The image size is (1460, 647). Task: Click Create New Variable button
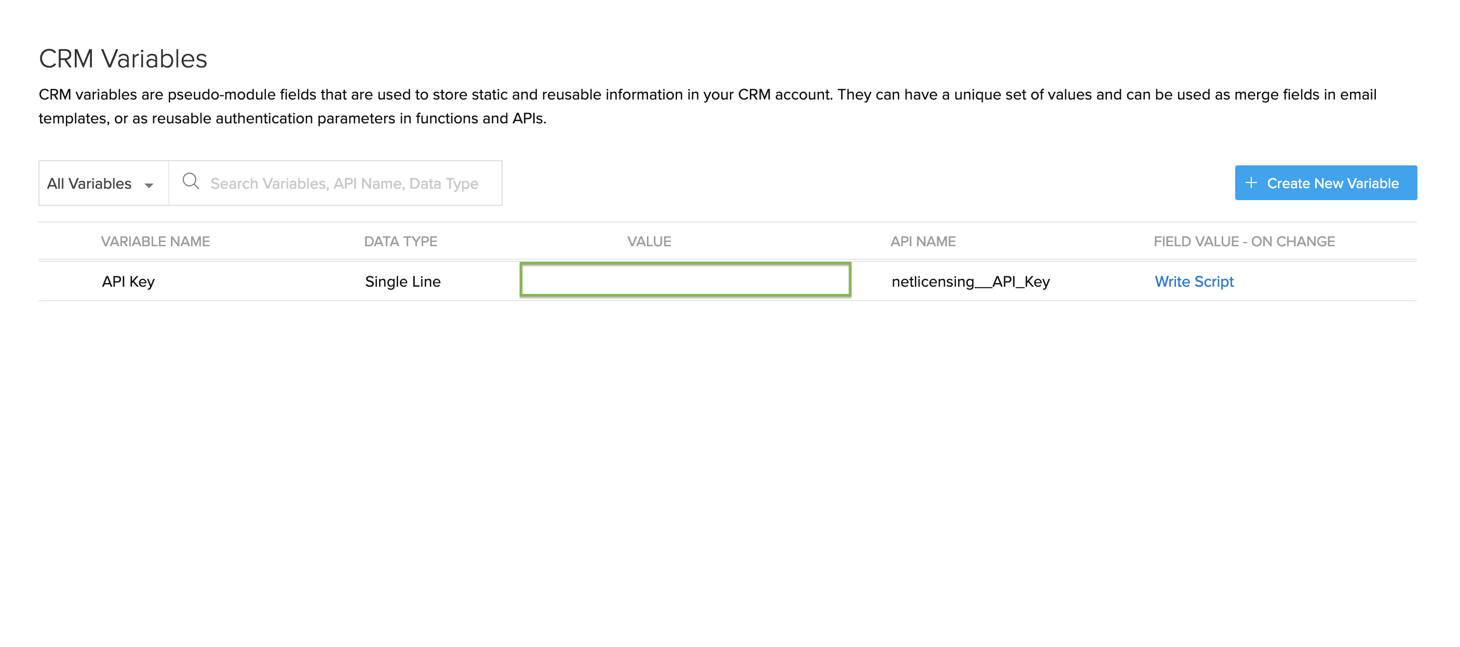(x=1326, y=183)
